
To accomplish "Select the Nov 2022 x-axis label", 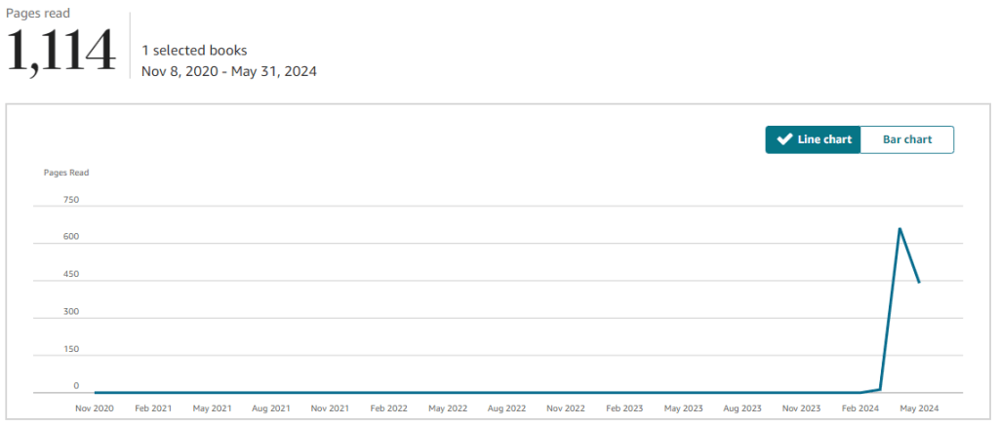I will point(566,408).
